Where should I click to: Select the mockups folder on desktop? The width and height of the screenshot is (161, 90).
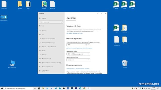(44, 5)
